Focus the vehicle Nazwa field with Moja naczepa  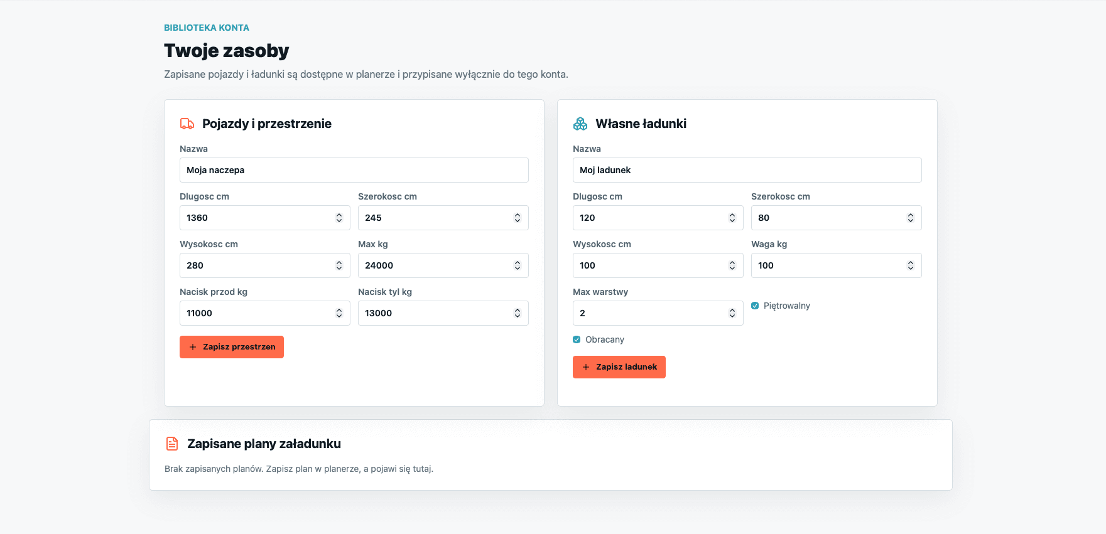pyautogui.click(x=354, y=170)
